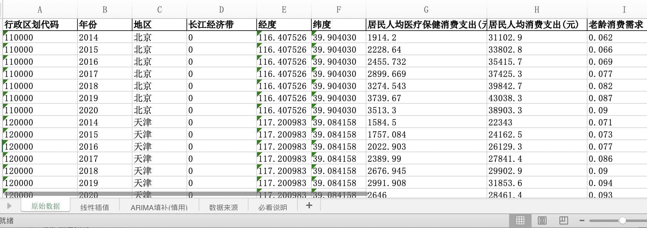Click the cell containing 2455.732

[x=426, y=62]
